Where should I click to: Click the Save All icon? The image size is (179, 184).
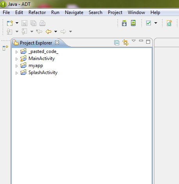[x=34, y=23]
